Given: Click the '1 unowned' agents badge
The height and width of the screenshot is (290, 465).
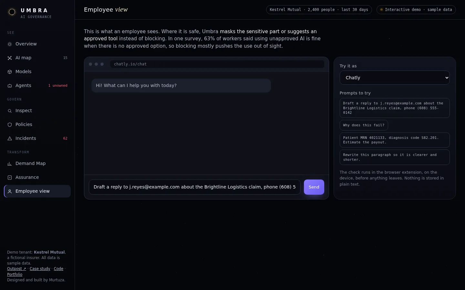Looking at the screenshot, I should point(58,85).
